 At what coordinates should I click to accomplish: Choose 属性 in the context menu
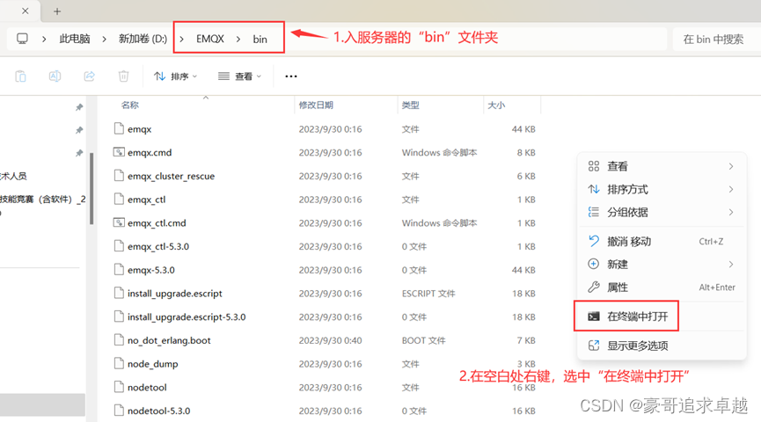point(661,287)
